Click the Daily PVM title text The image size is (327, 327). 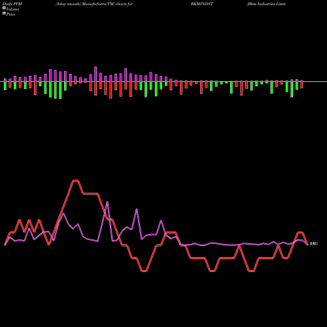[x=12, y=4]
